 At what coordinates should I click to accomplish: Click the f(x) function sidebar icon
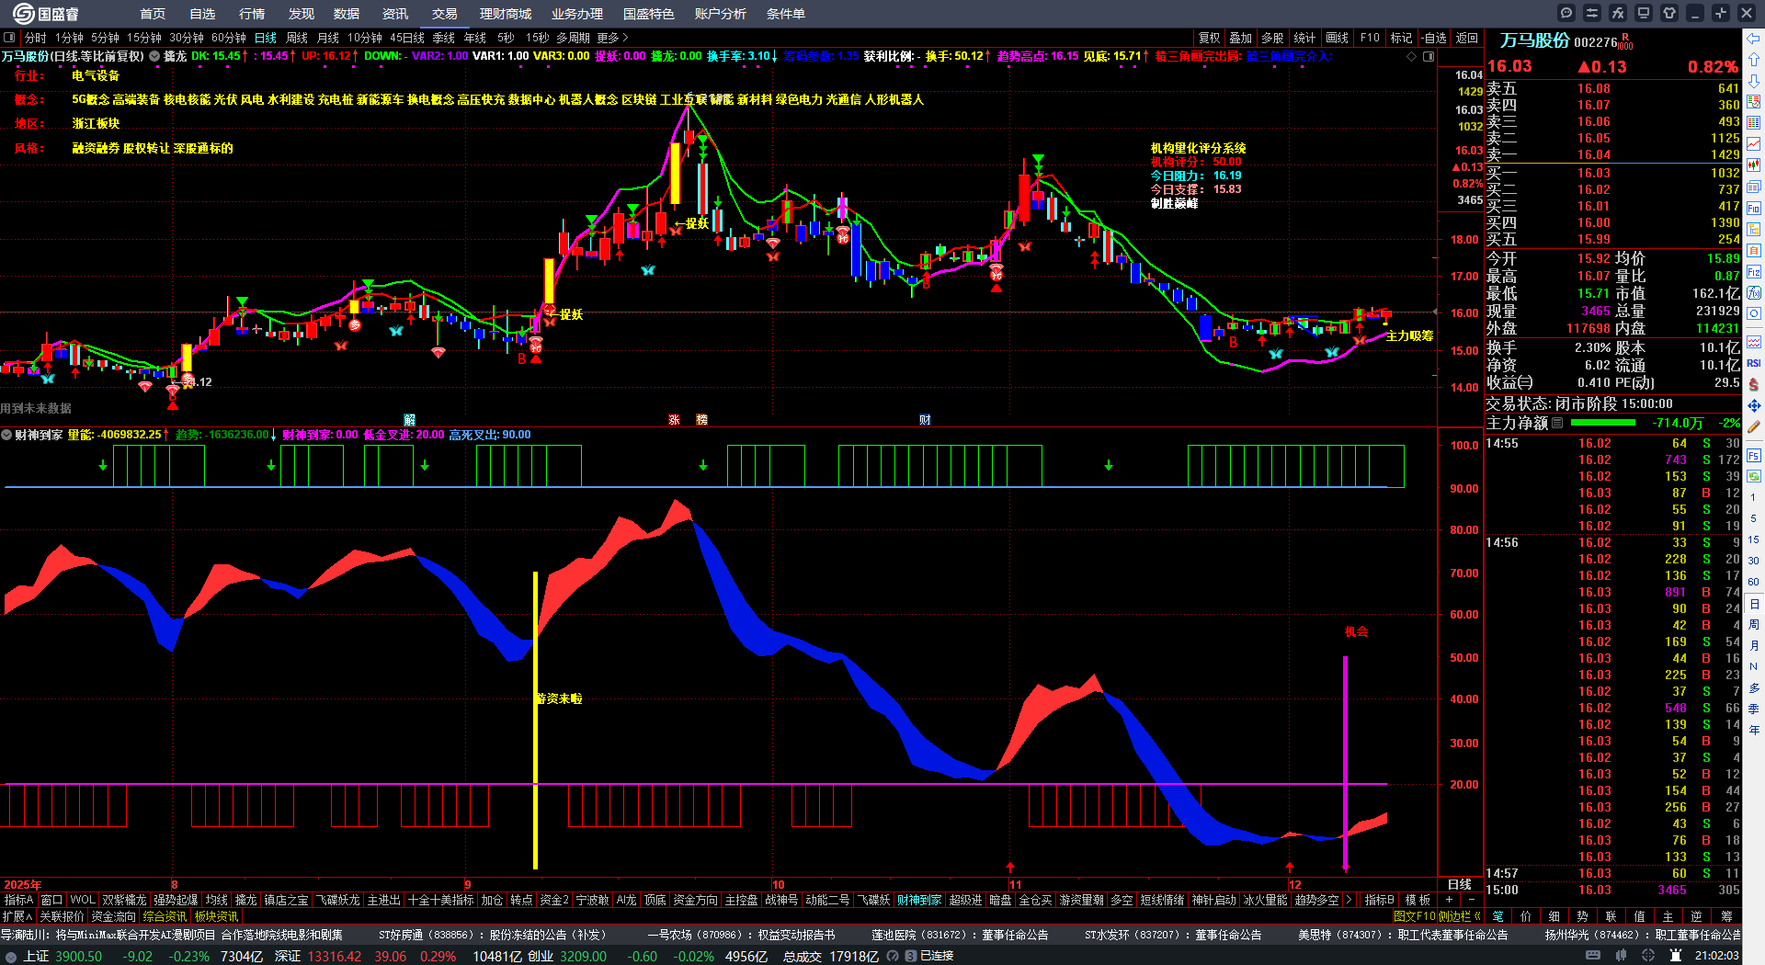(1754, 293)
